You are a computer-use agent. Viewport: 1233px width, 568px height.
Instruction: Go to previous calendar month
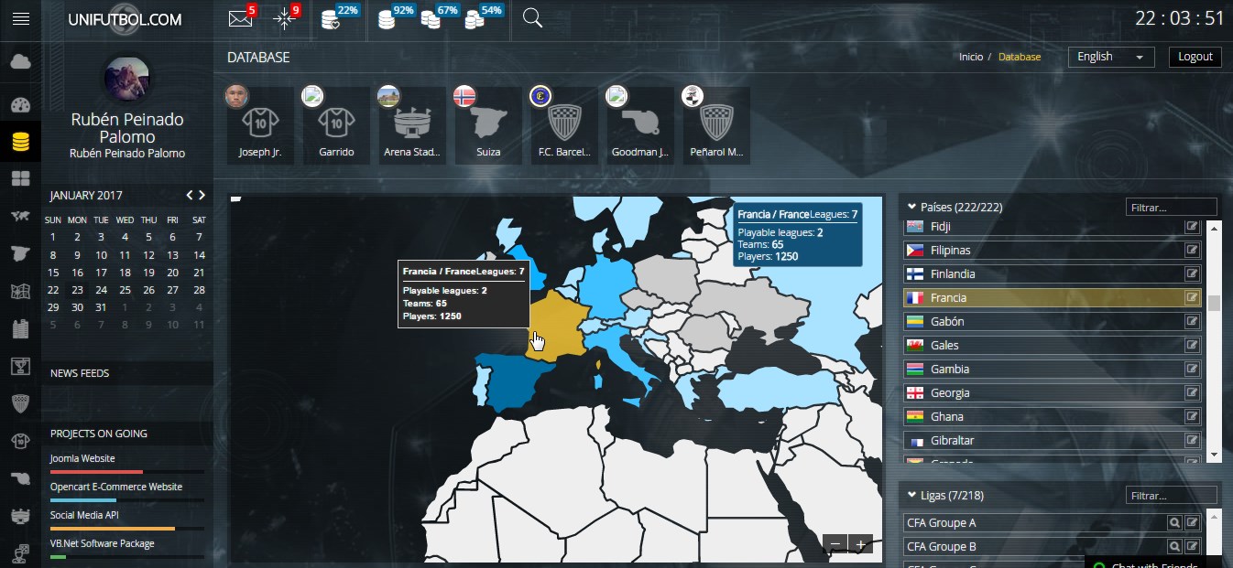(190, 195)
